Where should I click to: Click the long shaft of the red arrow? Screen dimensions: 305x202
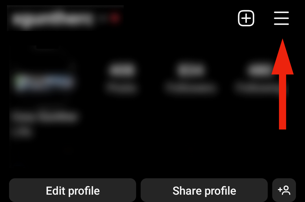(x=282, y=102)
